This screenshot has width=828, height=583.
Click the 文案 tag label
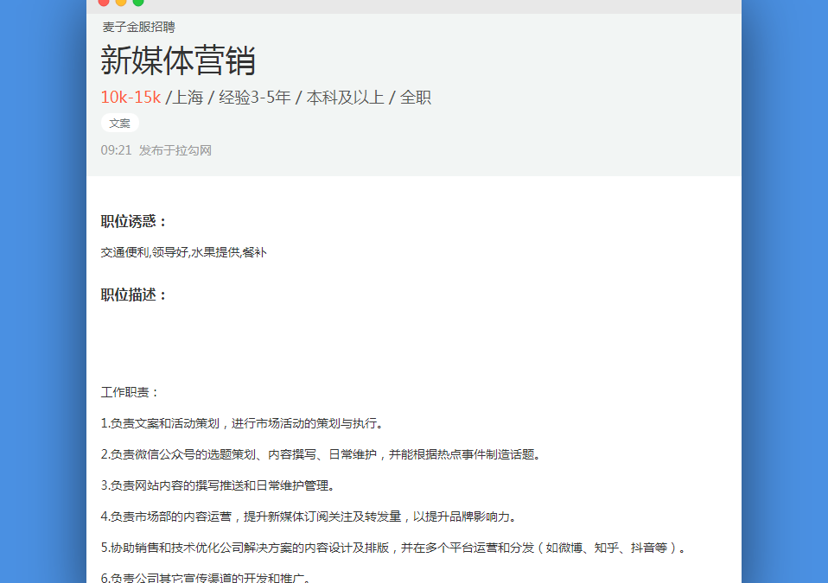tap(120, 123)
